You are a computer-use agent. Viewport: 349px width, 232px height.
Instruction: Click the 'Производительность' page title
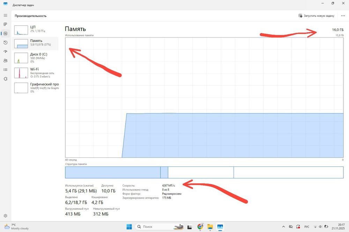31,16
